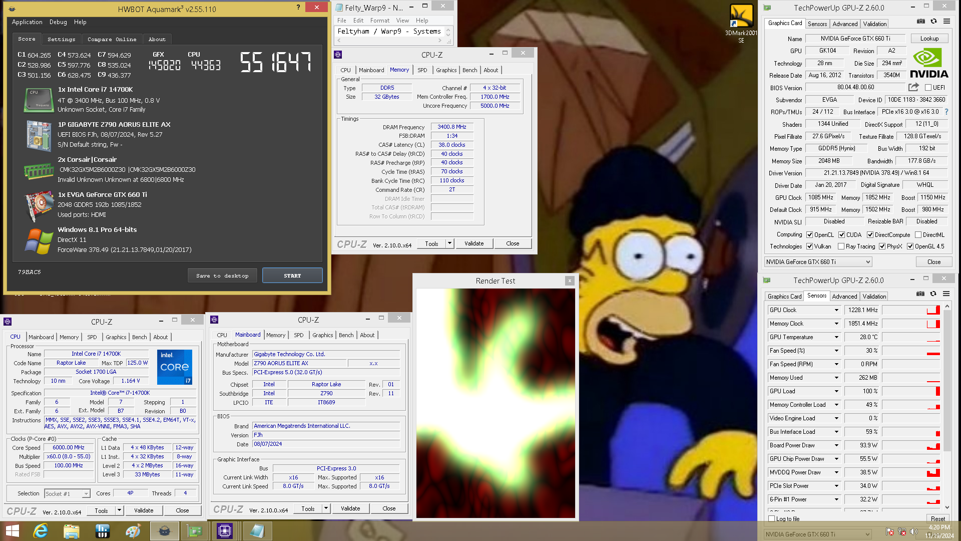
Task: Click the Aquamark help question mark icon
Action: coord(298,7)
